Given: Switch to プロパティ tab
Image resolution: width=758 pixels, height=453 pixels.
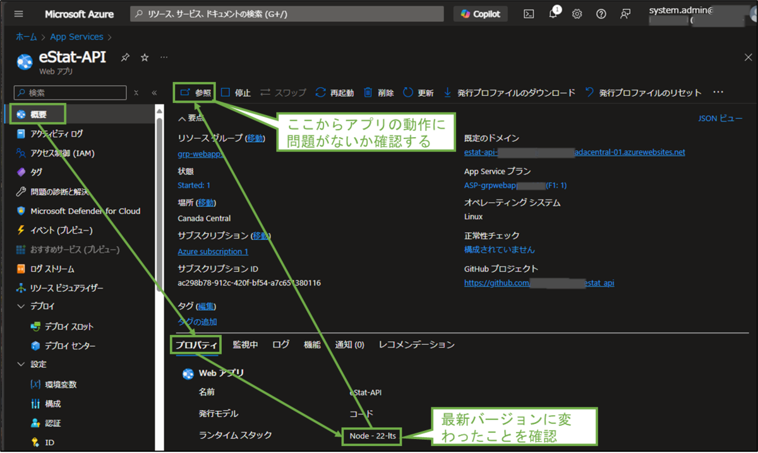Looking at the screenshot, I should click(x=196, y=345).
